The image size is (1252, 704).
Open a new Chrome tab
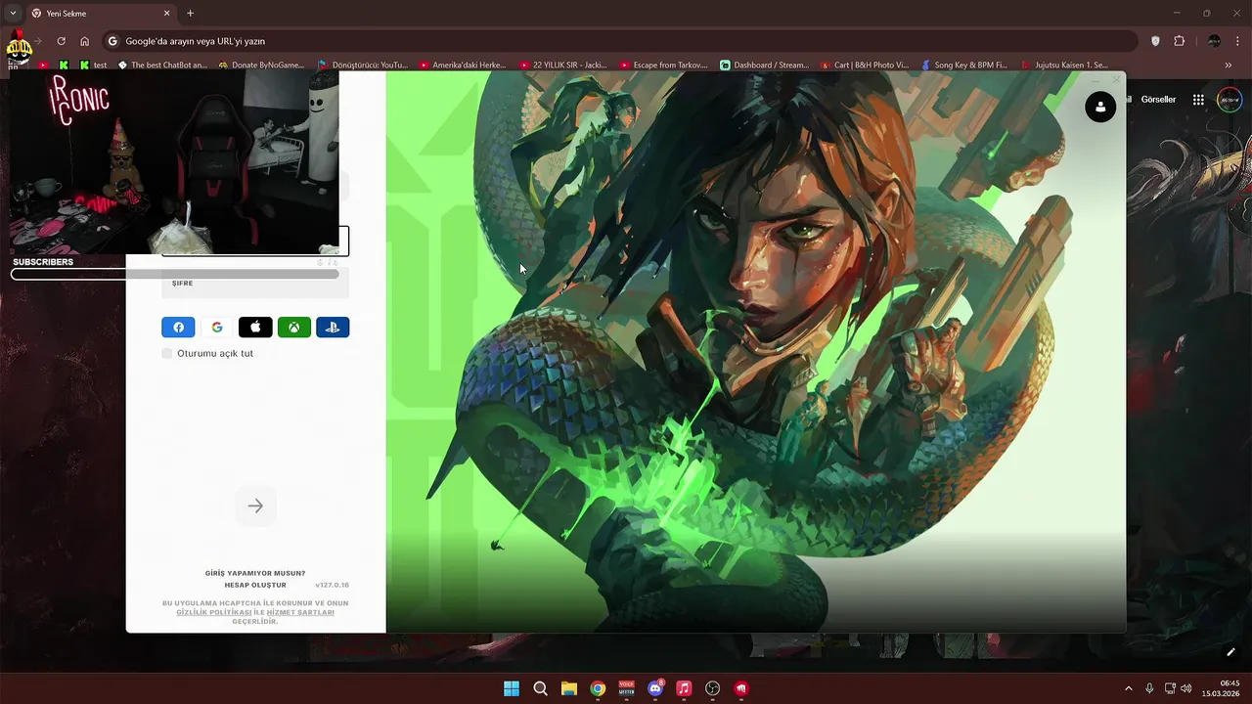[190, 14]
